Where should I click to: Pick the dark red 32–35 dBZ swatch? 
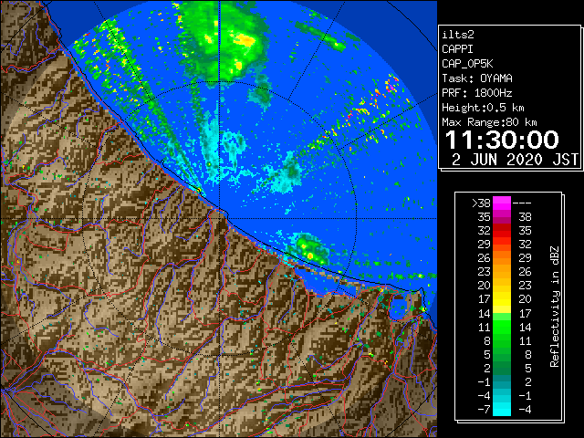tap(502, 231)
